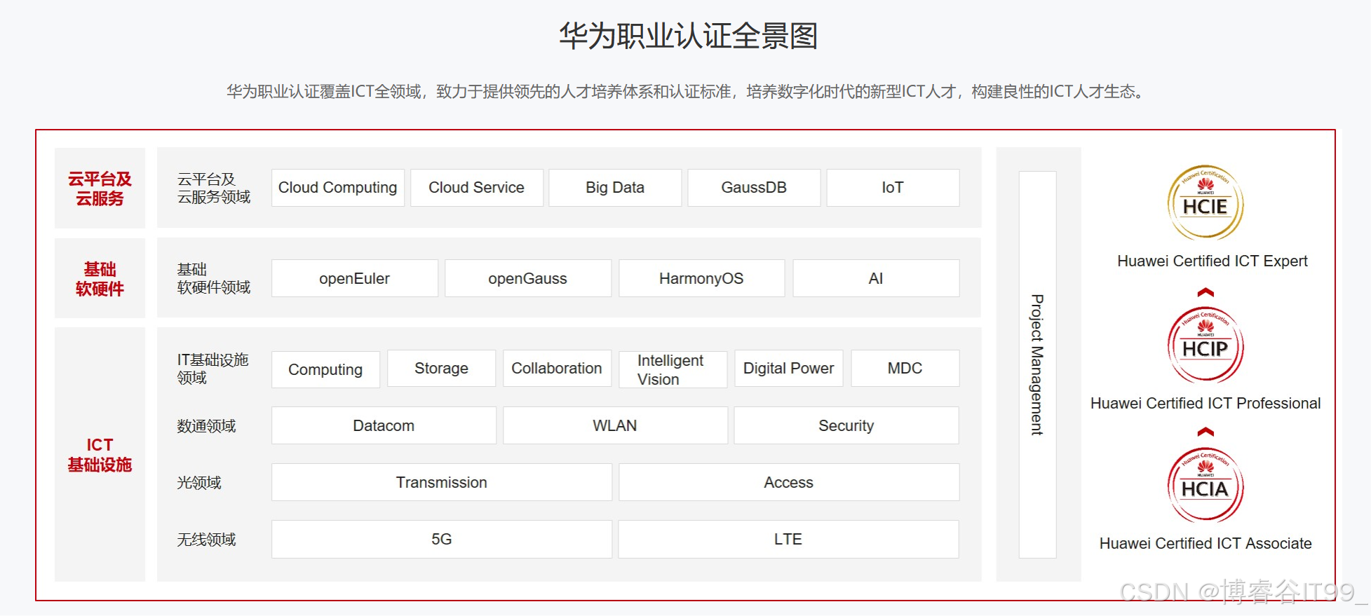Image resolution: width=1371 pixels, height=616 pixels.
Task: Click the 云平台及云服务领域 row label
Action: point(214,188)
